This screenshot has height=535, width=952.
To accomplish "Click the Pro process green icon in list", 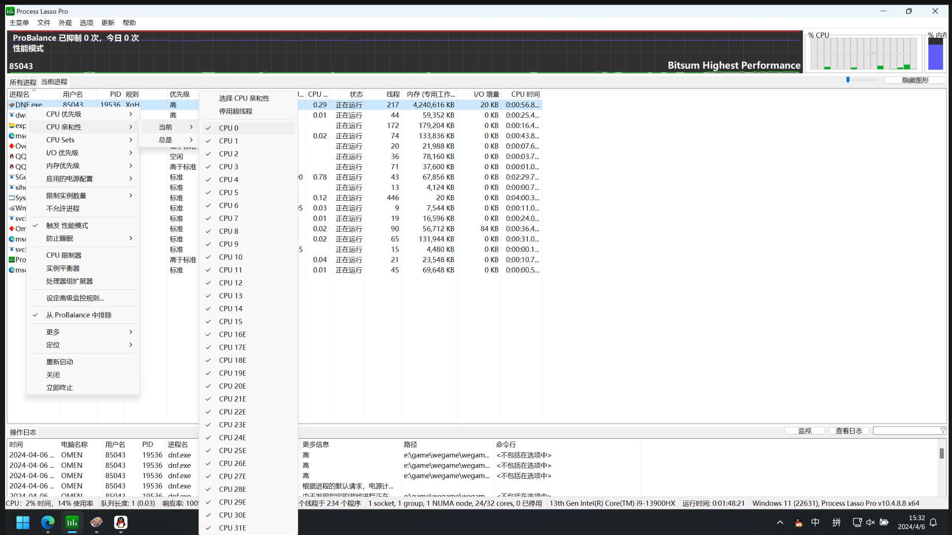I will coord(12,260).
